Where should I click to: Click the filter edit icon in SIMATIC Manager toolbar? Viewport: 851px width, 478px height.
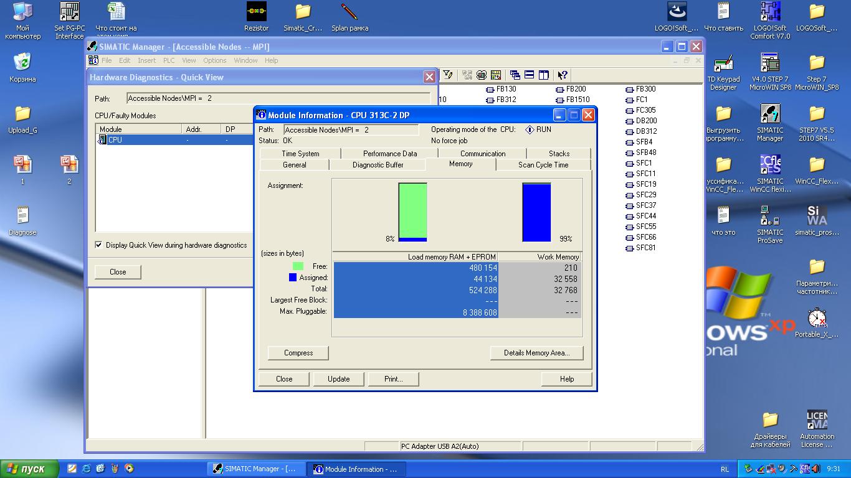pos(447,75)
